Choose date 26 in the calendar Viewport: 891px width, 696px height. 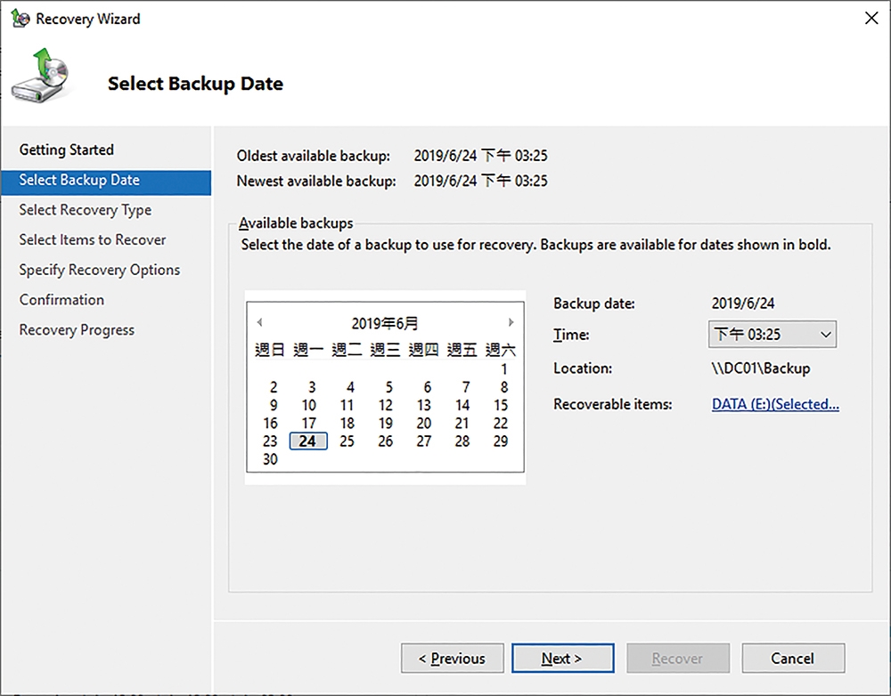(386, 441)
